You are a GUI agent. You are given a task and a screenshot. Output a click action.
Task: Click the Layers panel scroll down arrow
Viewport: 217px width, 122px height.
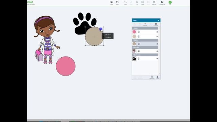(159, 74)
